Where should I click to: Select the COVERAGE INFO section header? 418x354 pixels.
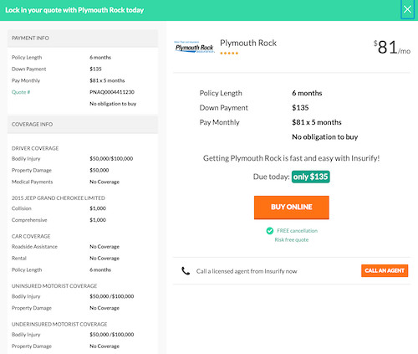[x=83, y=125]
